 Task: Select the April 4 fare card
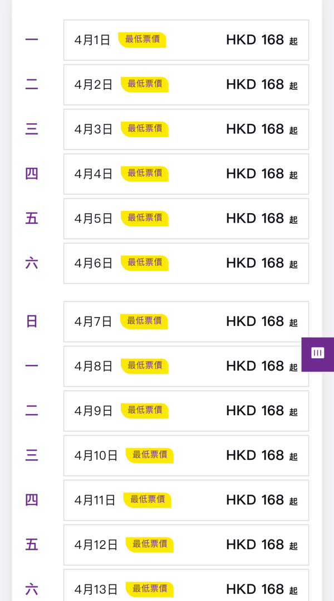pos(186,174)
